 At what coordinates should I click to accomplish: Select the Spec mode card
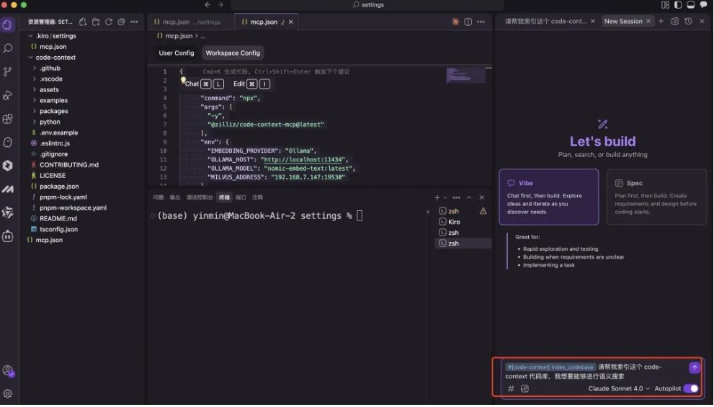pos(656,197)
